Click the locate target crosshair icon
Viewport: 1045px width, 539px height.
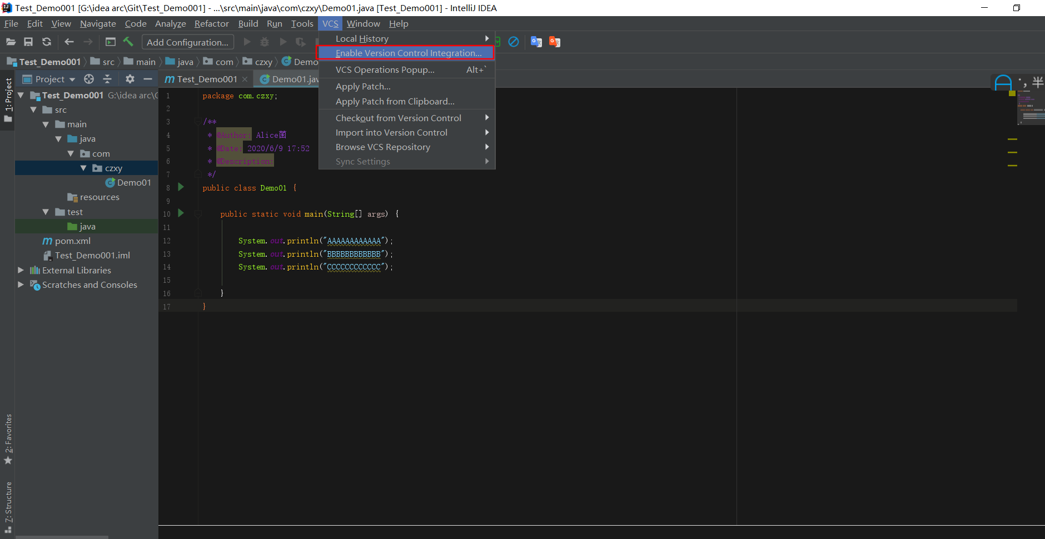click(x=89, y=79)
